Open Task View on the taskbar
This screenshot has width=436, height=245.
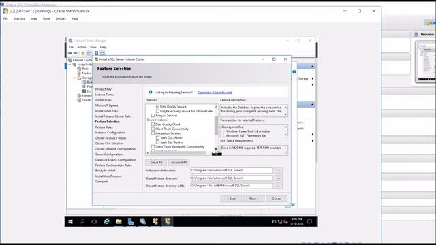(x=94, y=221)
